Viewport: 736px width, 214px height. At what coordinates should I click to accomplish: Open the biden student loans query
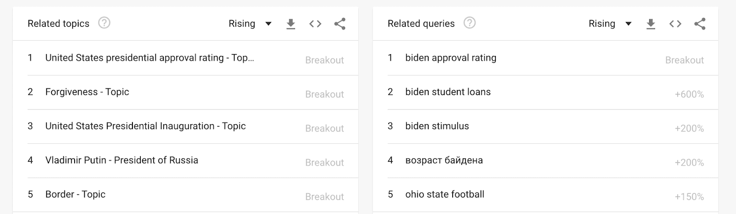pyautogui.click(x=448, y=92)
